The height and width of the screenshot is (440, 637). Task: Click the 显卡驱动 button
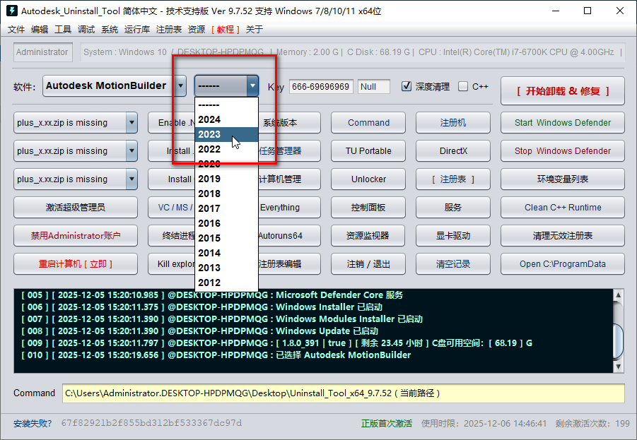point(453,235)
